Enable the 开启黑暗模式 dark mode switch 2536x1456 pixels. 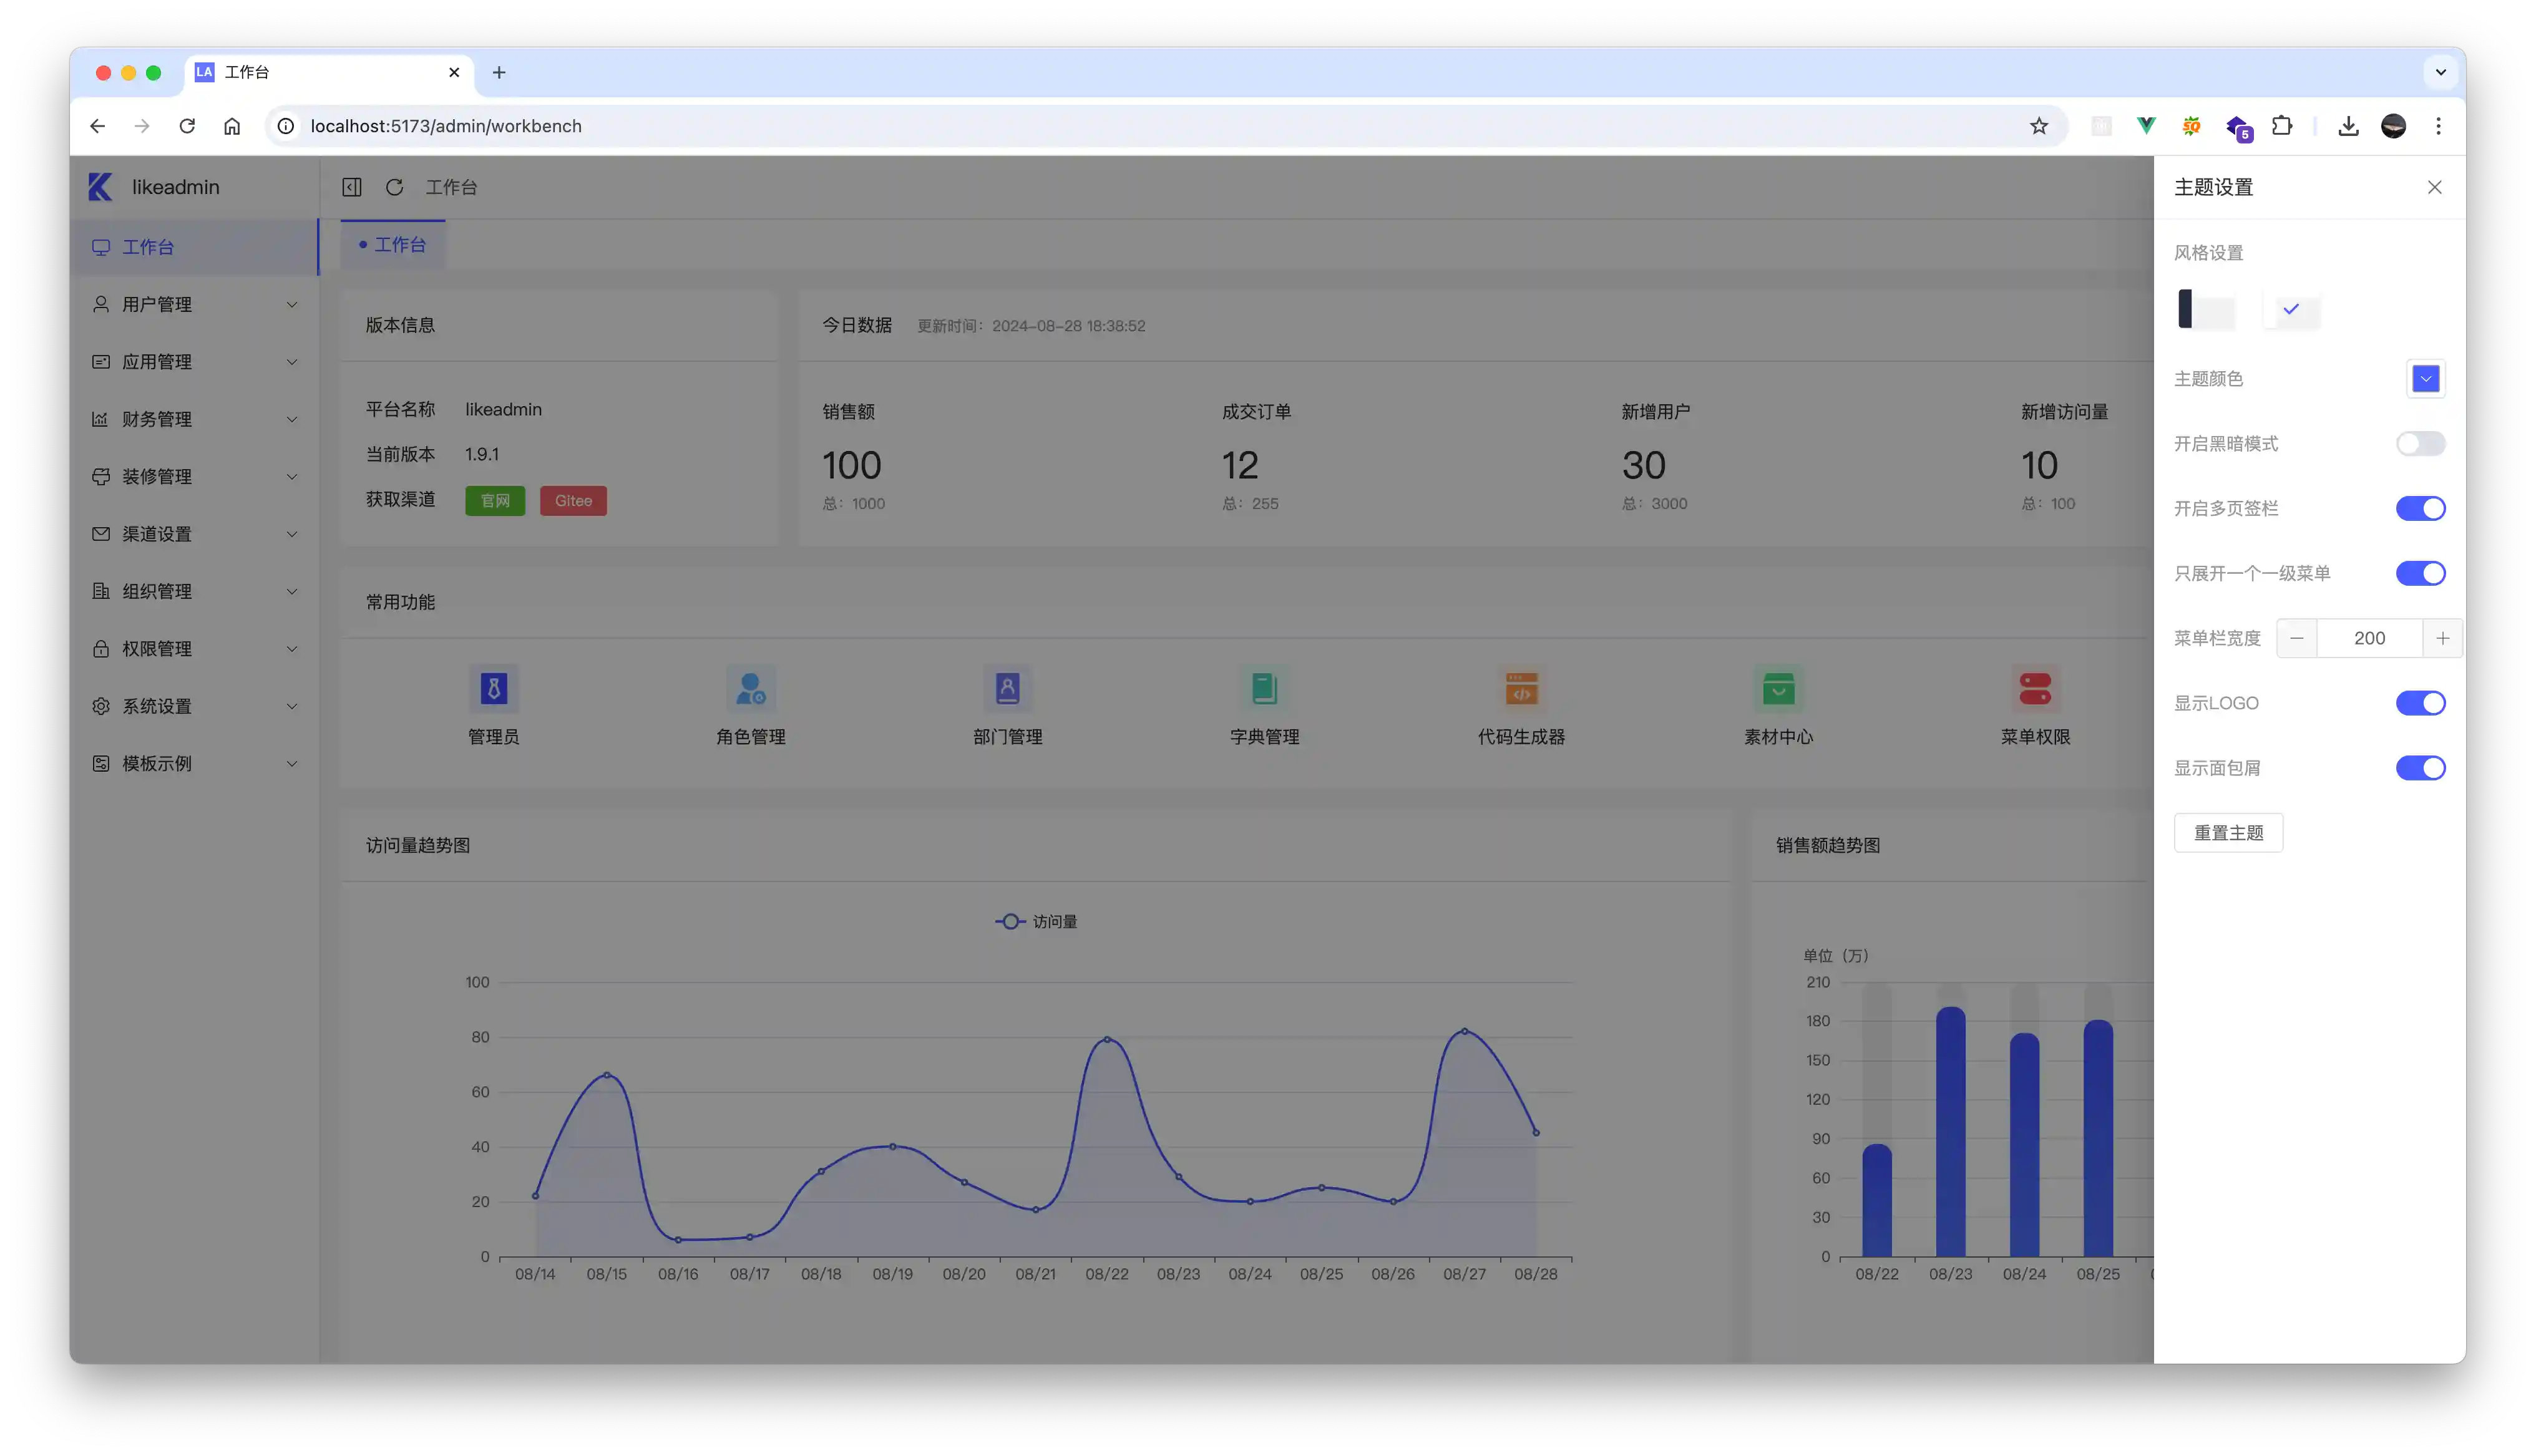pyautogui.click(x=2420, y=444)
